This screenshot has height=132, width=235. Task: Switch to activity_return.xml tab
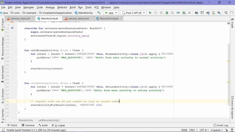click(x=78, y=19)
